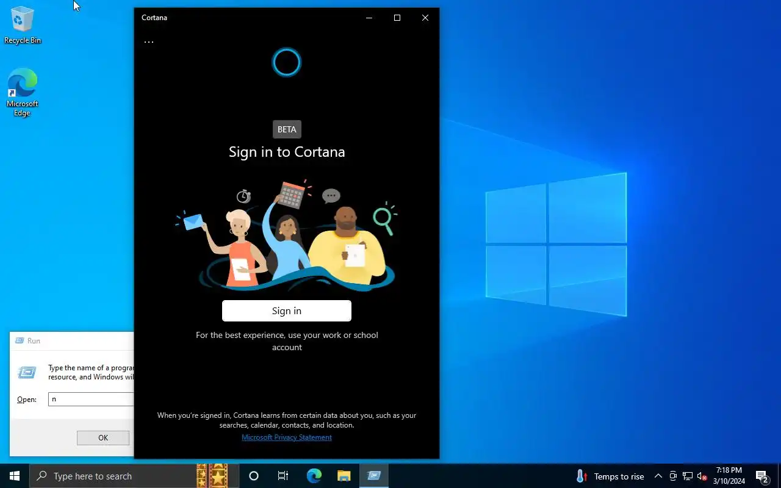Click the Open input field in Run

coord(92,400)
